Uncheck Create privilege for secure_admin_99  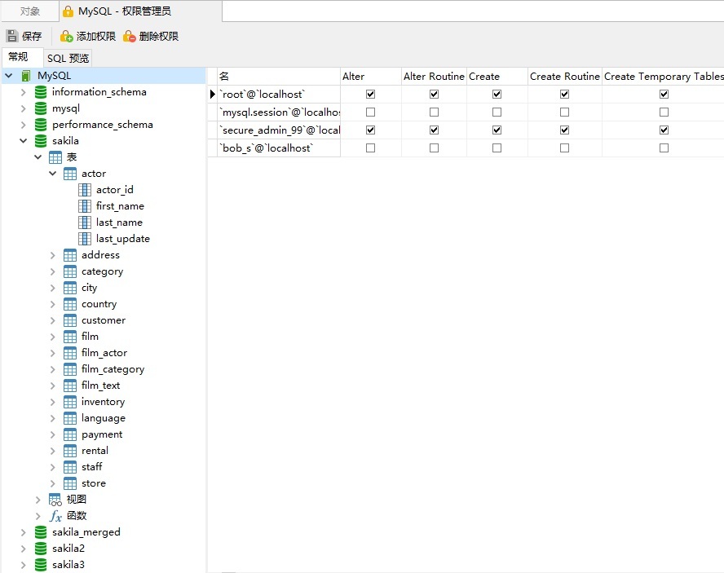(497, 130)
